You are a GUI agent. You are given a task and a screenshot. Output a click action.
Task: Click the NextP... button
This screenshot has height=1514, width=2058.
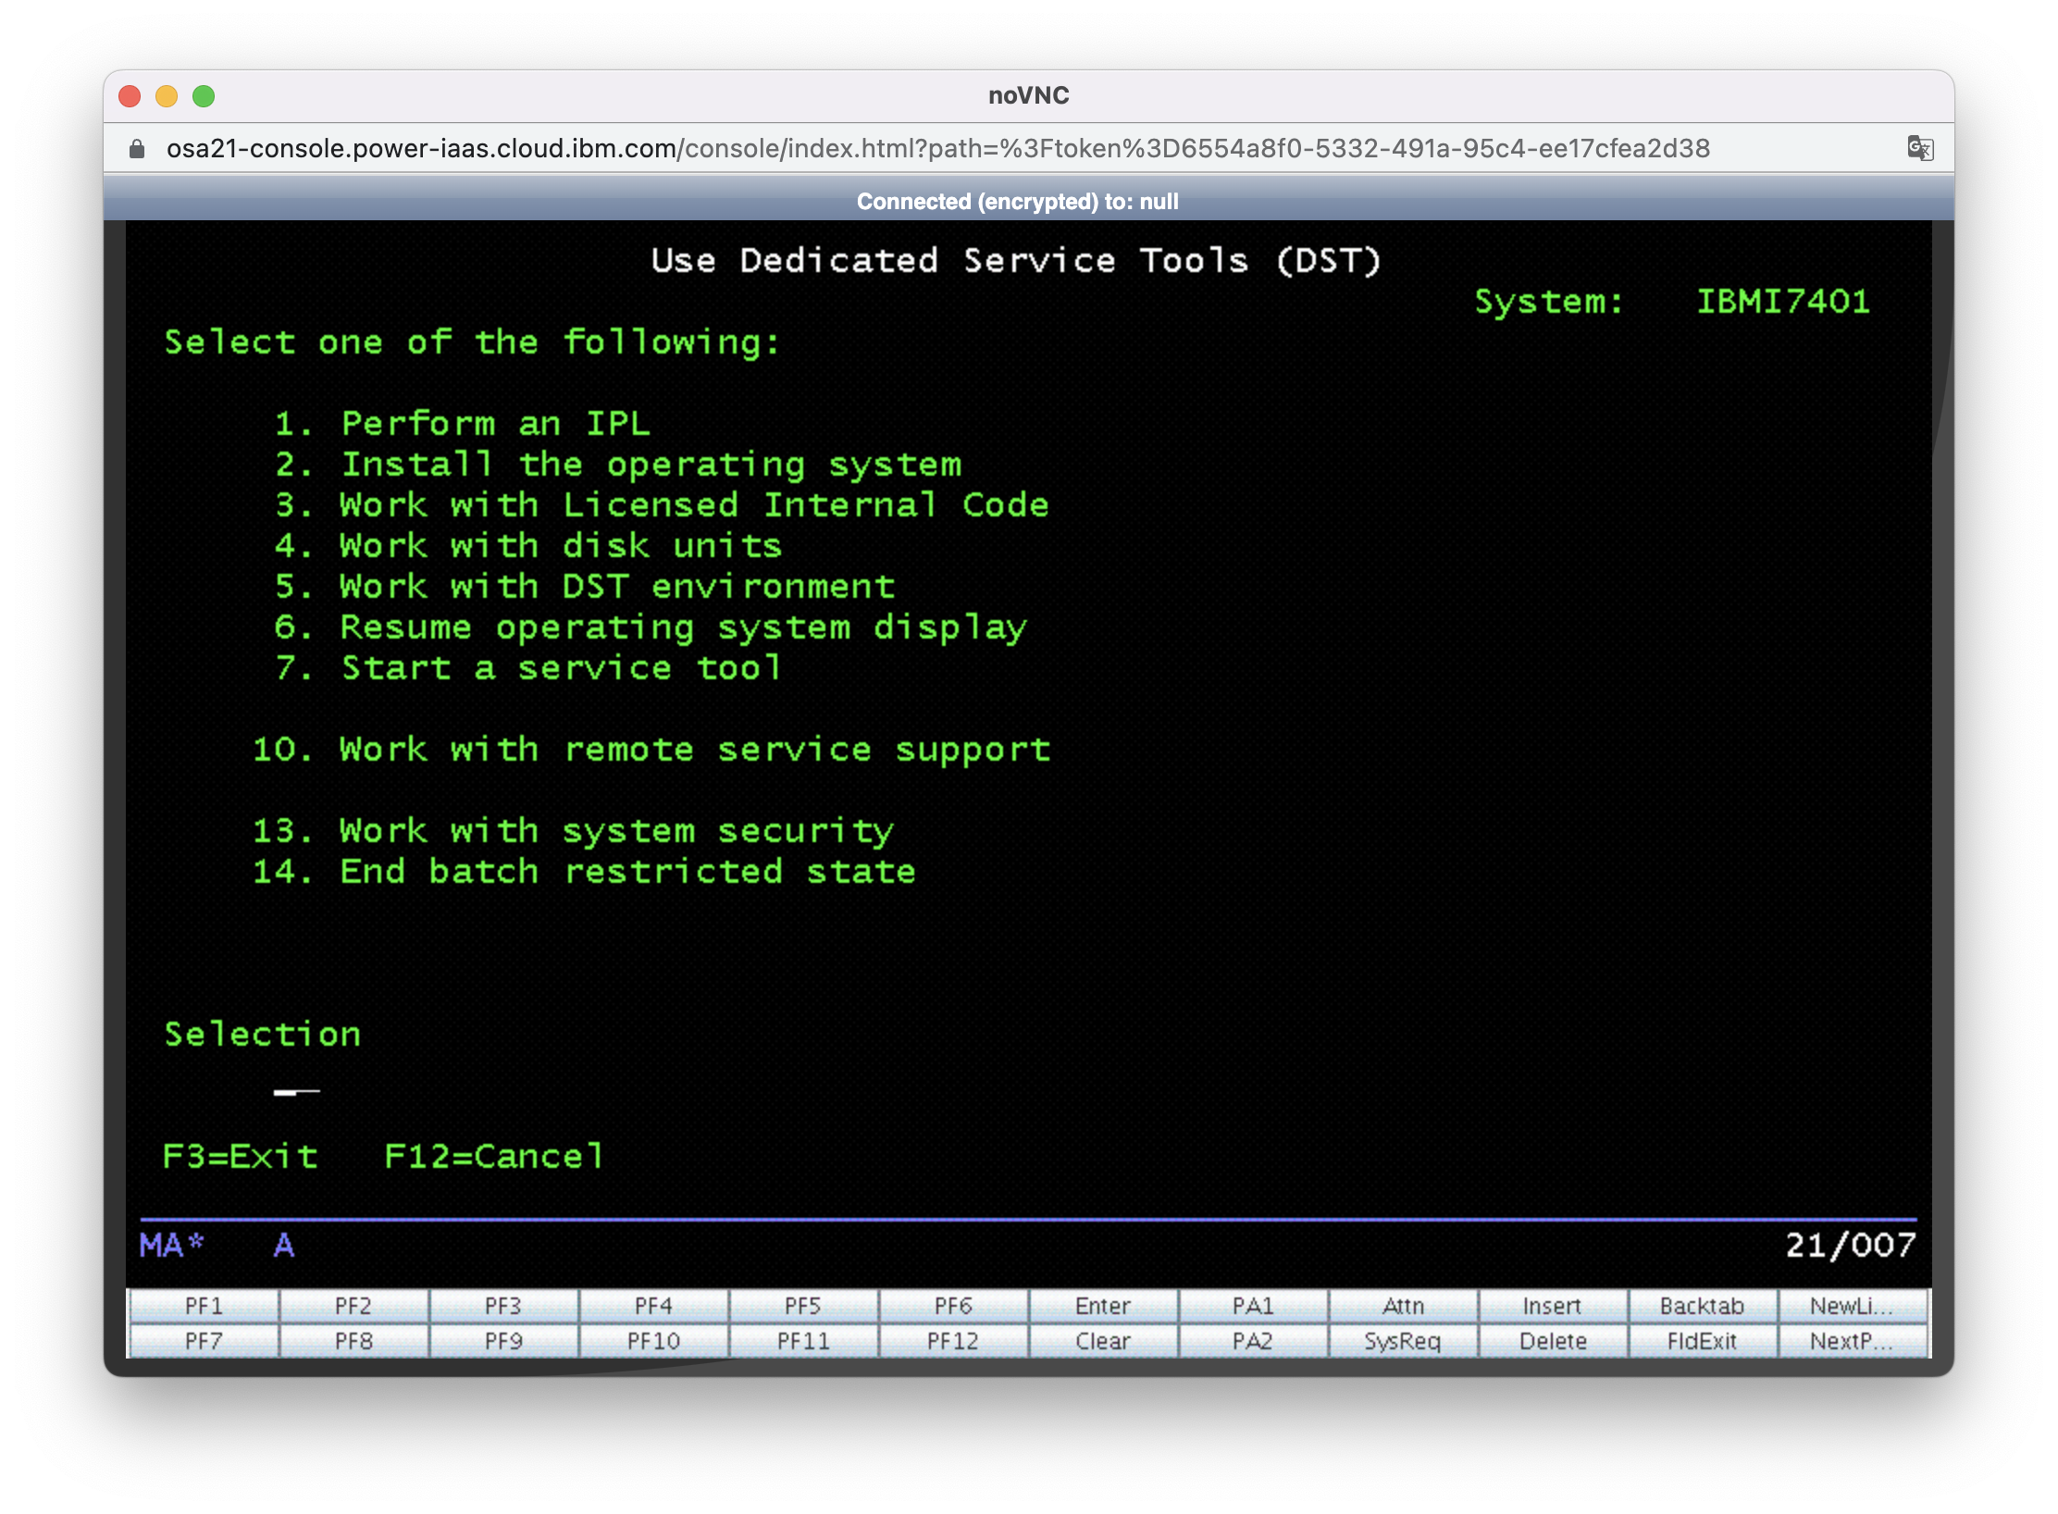coord(1852,1341)
